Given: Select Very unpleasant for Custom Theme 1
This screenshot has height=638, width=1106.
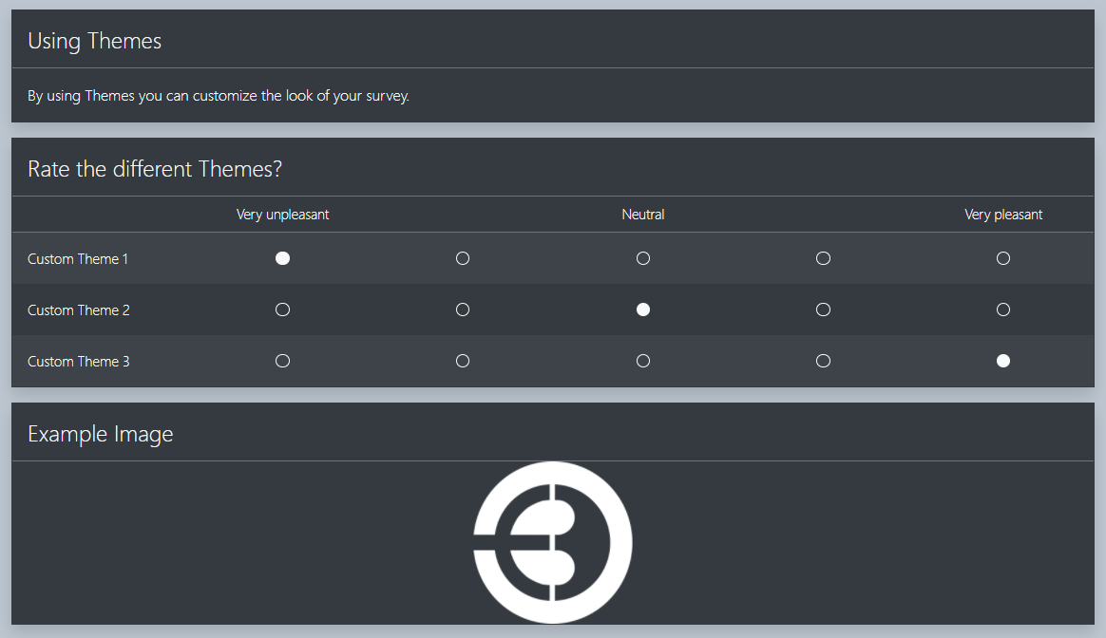Looking at the screenshot, I should click(x=282, y=257).
